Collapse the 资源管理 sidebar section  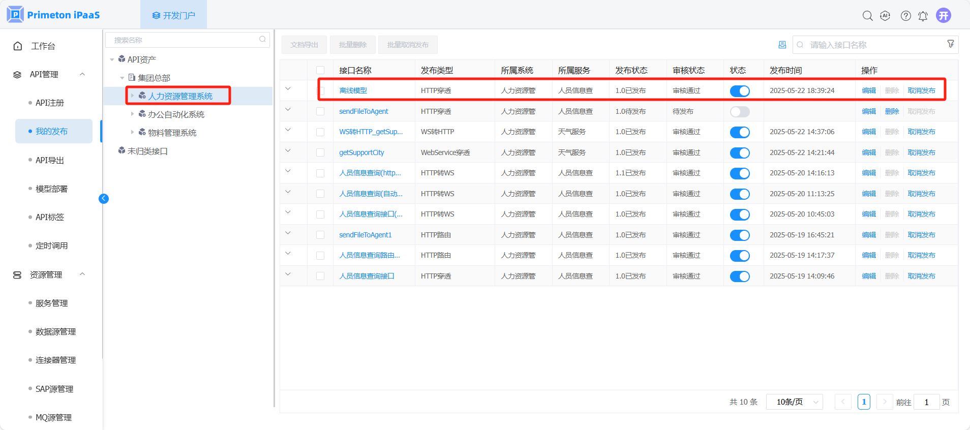point(82,274)
